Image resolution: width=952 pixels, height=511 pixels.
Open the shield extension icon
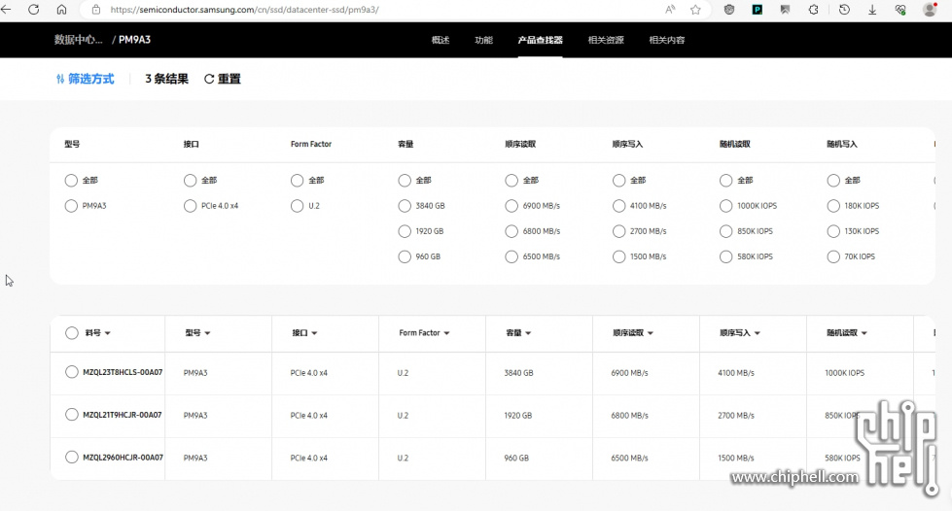point(729,10)
